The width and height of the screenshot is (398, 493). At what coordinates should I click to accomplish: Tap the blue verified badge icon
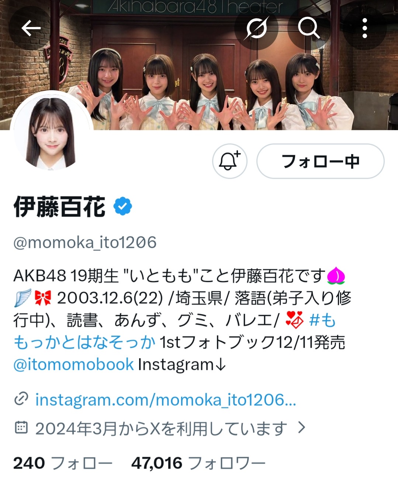pos(123,206)
